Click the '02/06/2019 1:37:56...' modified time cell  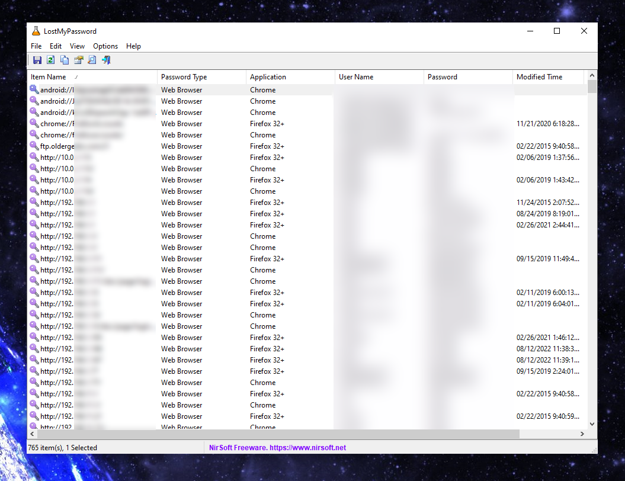pos(548,158)
